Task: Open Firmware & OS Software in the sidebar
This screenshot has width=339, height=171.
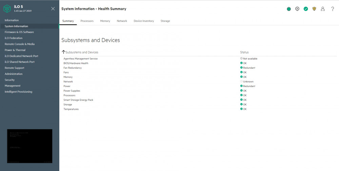Action: [x=19, y=32]
